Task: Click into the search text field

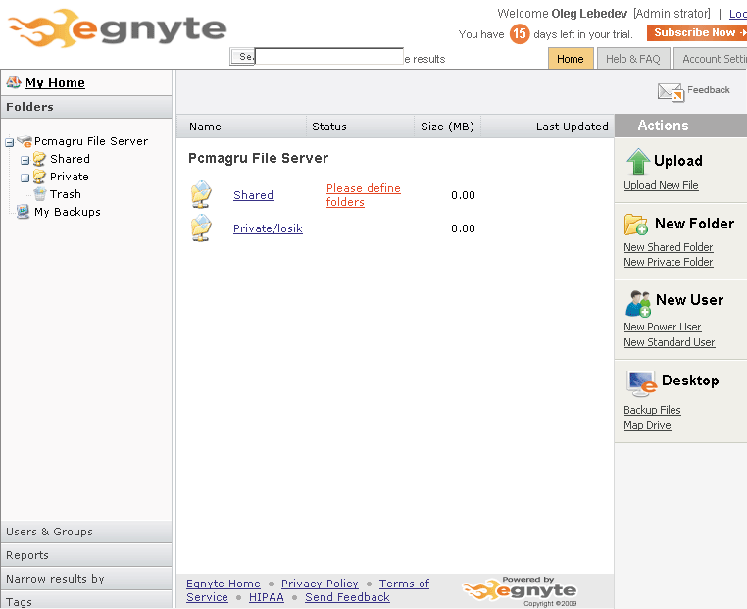Action: [328, 57]
